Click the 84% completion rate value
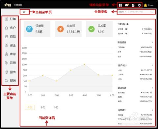 [x=101, y=32]
